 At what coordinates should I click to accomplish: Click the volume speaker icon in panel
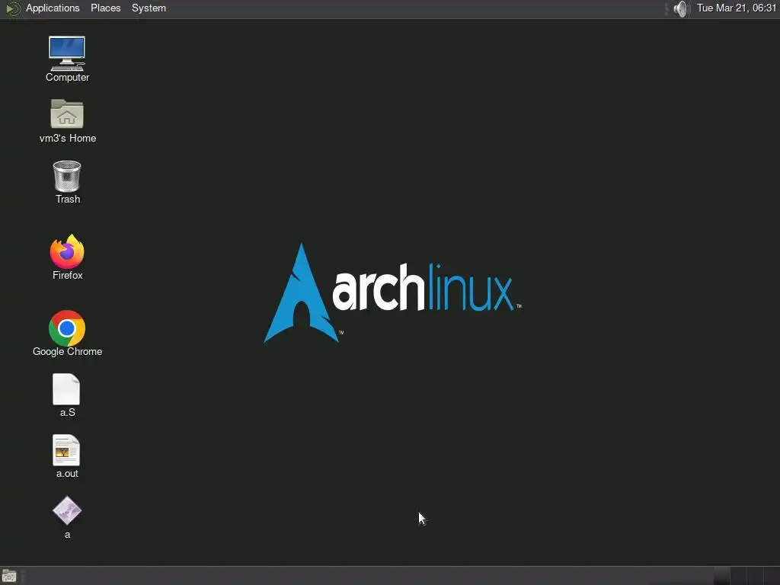tap(680, 8)
